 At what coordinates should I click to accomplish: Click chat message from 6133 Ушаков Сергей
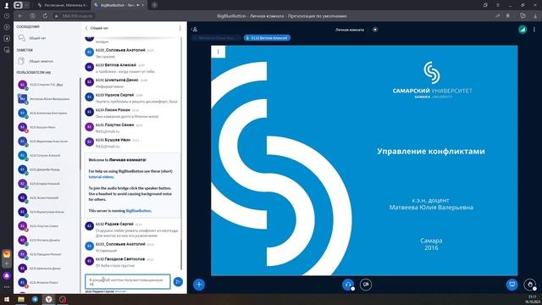click(x=132, y=98)
